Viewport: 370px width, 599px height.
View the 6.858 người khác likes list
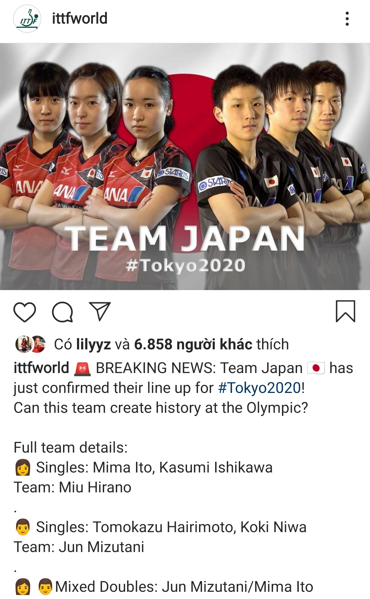point(193,344)
